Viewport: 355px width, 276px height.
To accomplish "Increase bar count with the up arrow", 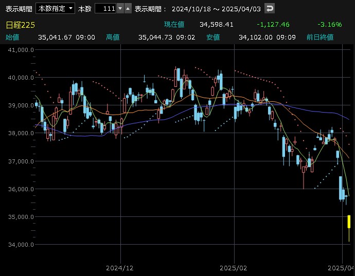I will [128, 9].
